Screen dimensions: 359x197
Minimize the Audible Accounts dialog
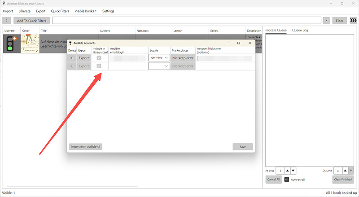tap(228, 43)
